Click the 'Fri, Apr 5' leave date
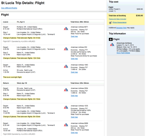Image resolution: width=146 pixels, height=136 pixels. (x=21, y=22)
